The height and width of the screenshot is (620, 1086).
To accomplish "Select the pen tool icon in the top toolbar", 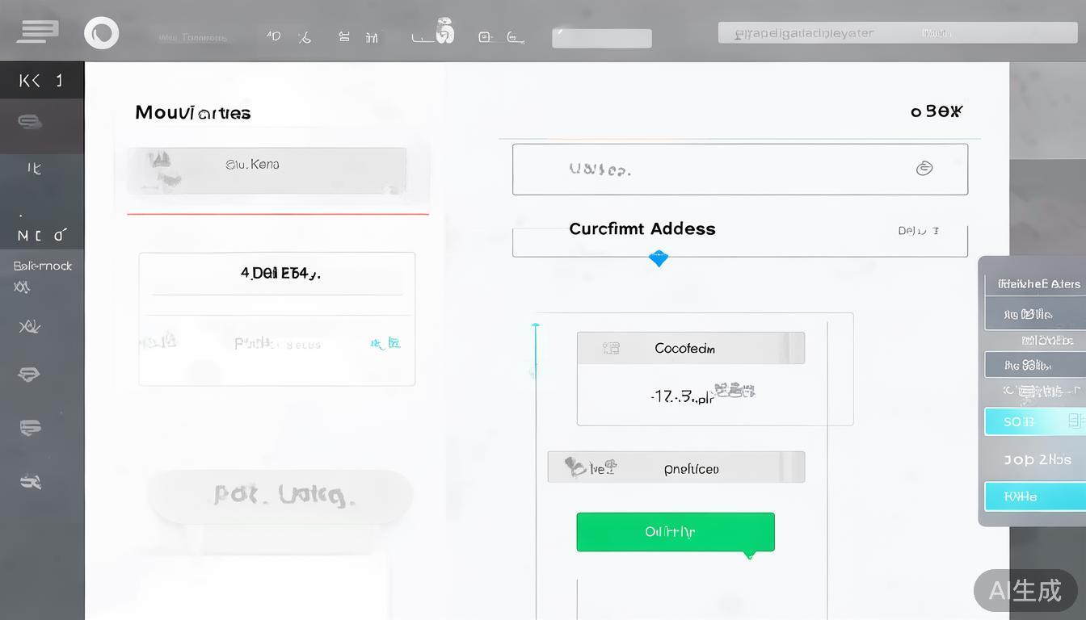I will [x=305, y=36].
